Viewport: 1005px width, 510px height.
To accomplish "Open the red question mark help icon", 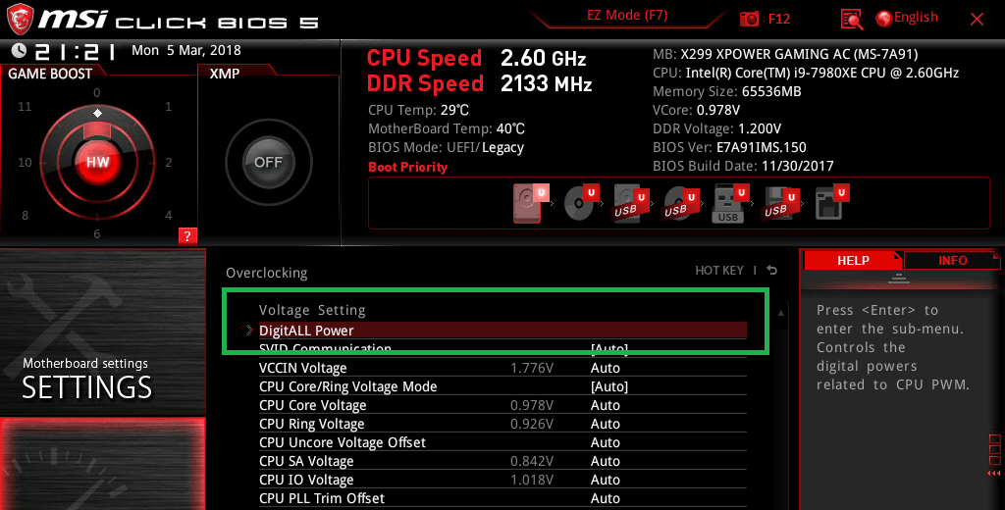I will click(187, 235).
